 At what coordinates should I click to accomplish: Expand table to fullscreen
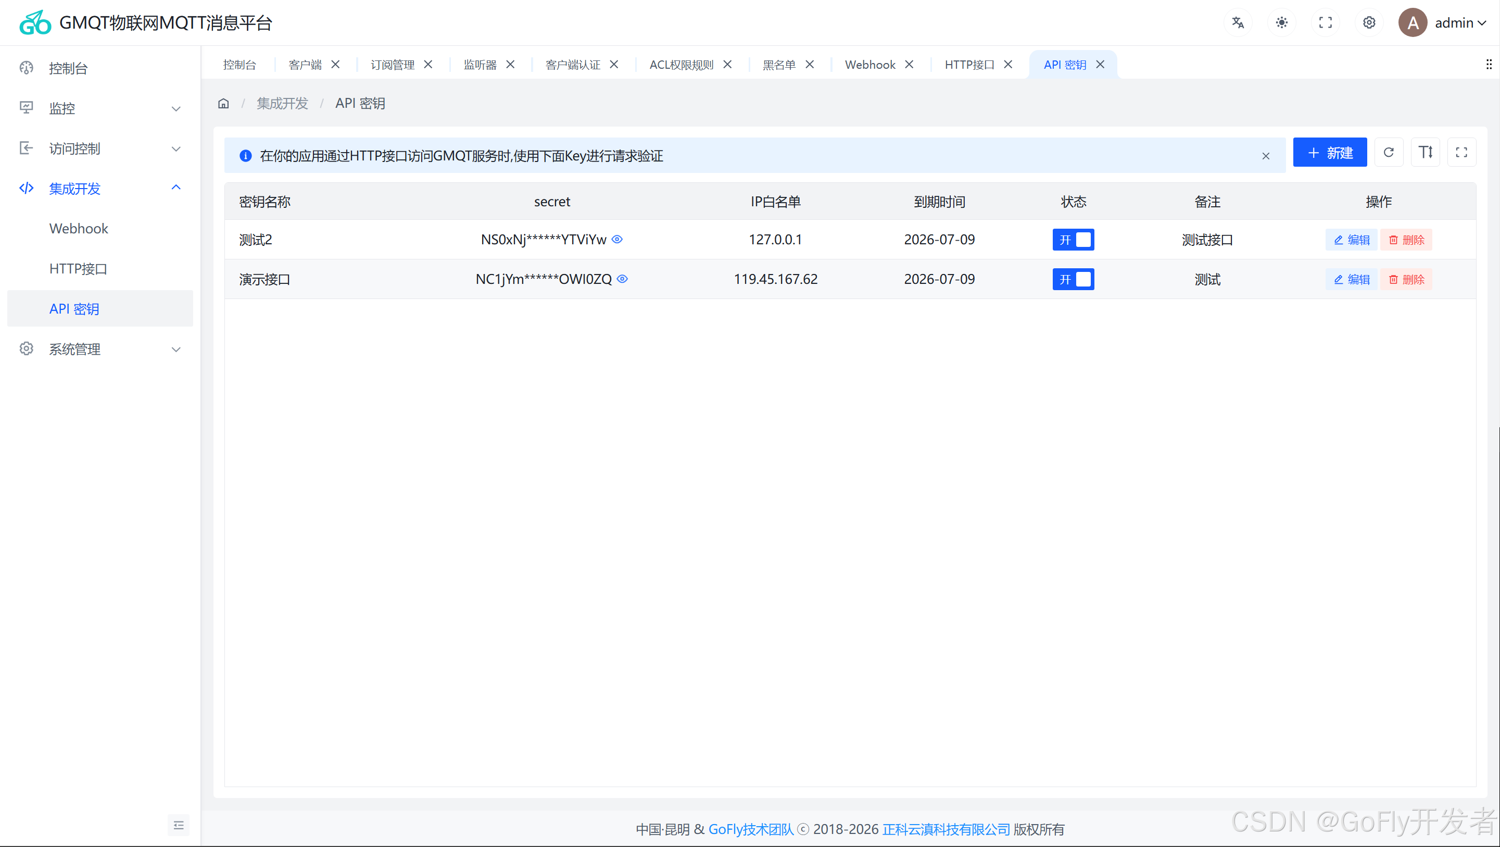tap(1461, 153)
